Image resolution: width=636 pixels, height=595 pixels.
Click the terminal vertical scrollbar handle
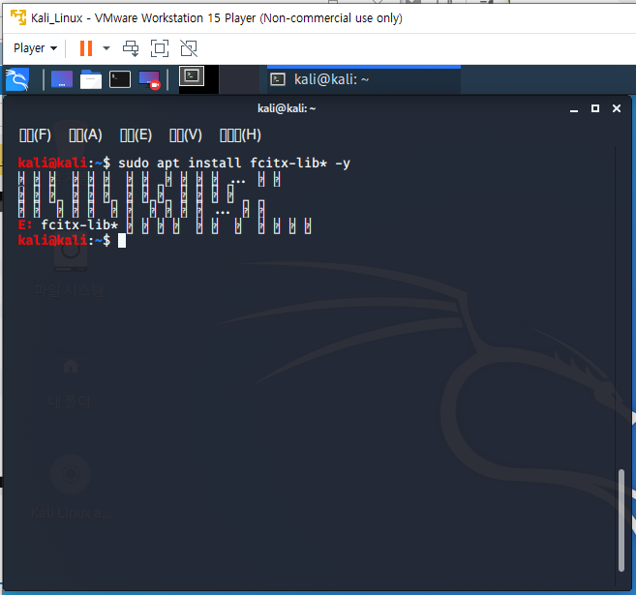[x=621, y=520]
